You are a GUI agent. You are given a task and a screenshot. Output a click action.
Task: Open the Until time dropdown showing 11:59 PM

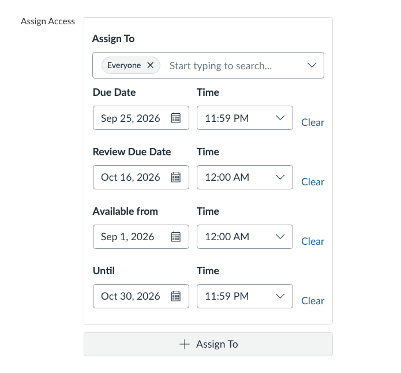pyautogui.click(x=245, y=296)
